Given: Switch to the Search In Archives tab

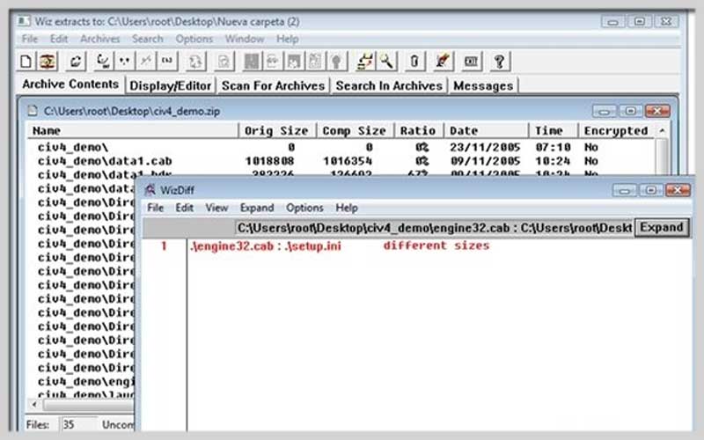Looking at the screenshot, I should click(389, 85).
